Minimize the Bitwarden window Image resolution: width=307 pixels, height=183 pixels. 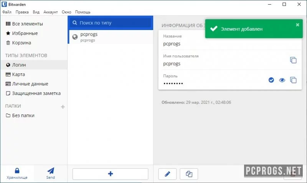tap(270, 4)
